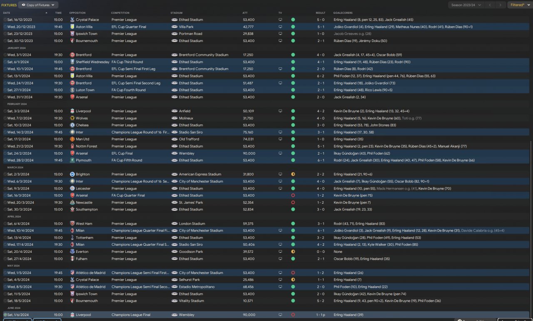533x321 pixels.
Task: Click the loss indicator on the Newcastle row
Action: 293,202
